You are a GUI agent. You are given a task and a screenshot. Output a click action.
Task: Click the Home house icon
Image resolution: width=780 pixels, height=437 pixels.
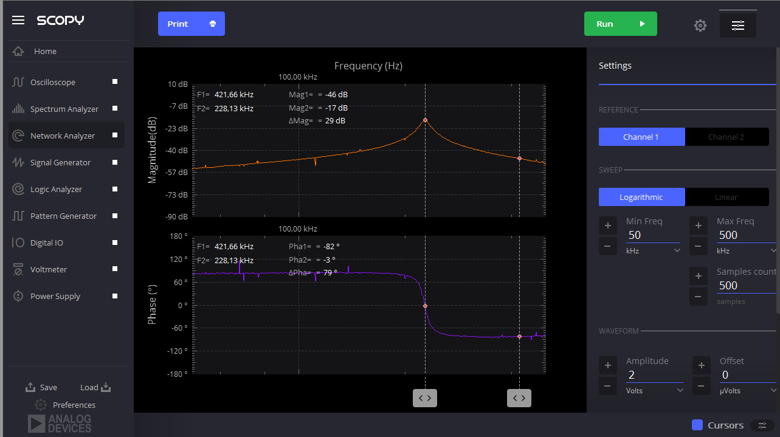(18, 52)
